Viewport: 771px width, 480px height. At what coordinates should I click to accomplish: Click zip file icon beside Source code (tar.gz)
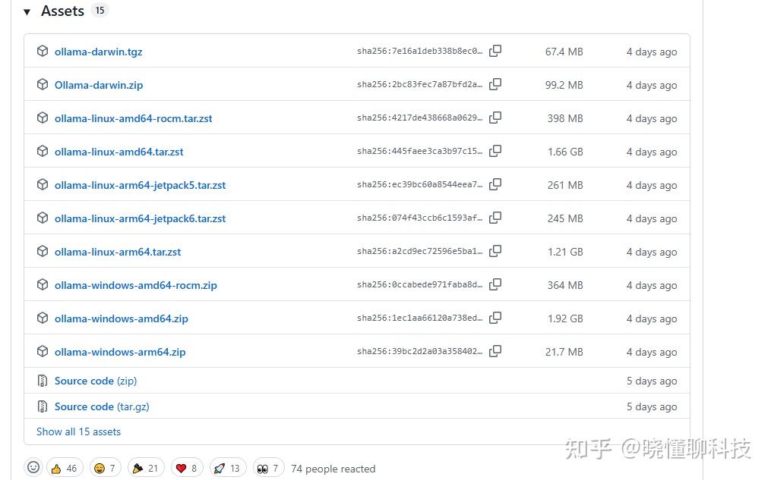[x=43, y=406]
